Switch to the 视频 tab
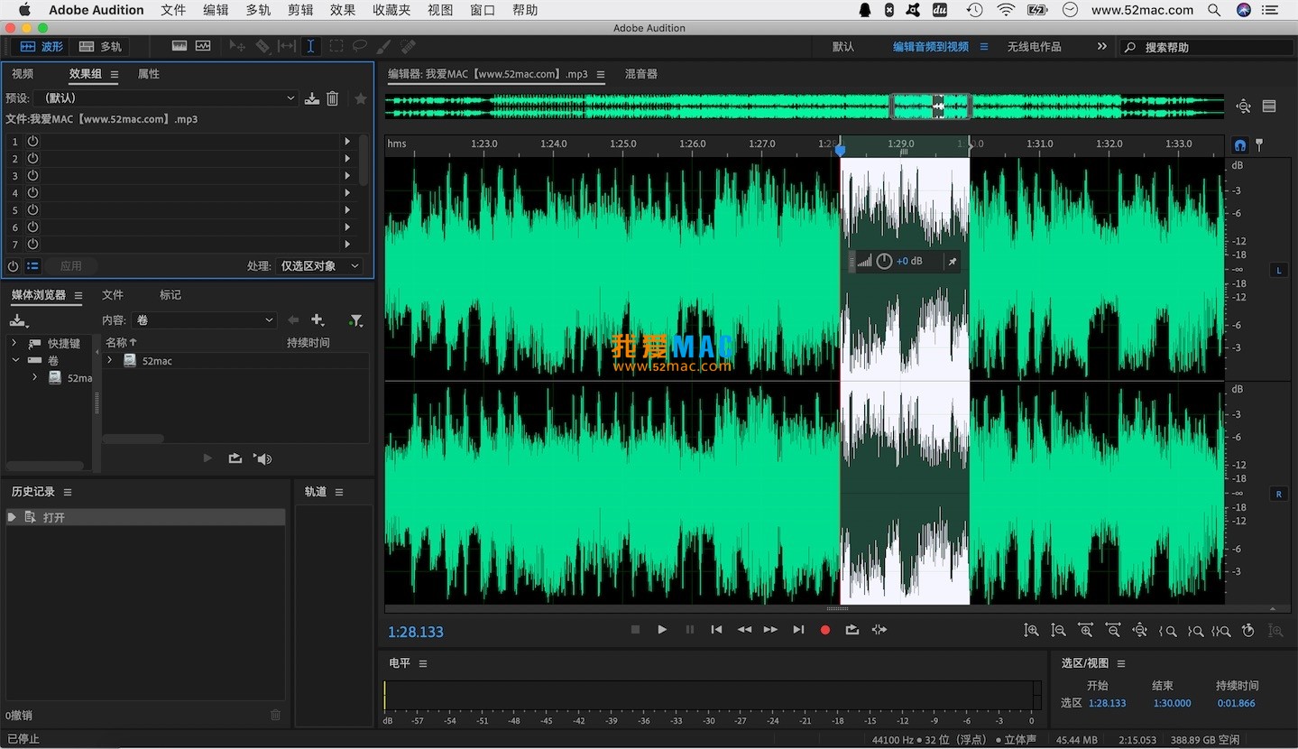Viewport: 1298px width, 749px height. tap(23, 74)
